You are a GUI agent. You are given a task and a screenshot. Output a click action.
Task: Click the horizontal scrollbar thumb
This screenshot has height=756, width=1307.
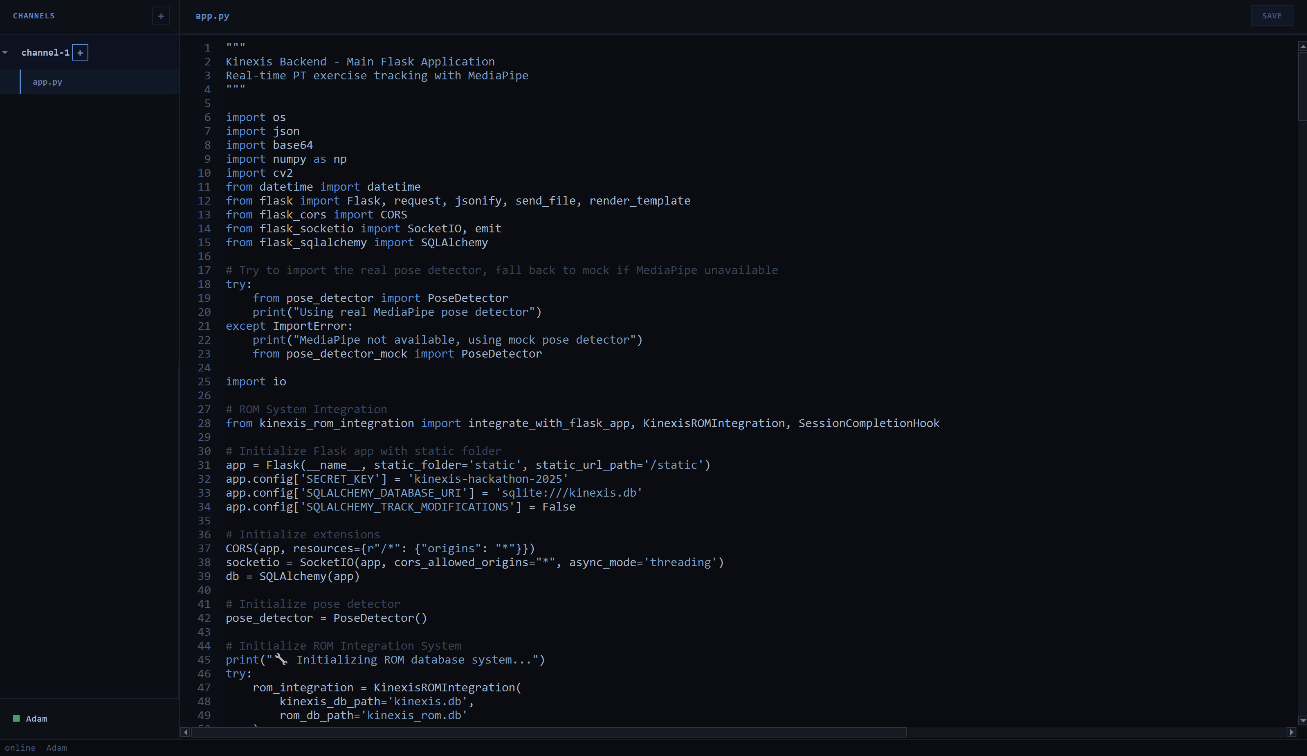tap(549, 732)
